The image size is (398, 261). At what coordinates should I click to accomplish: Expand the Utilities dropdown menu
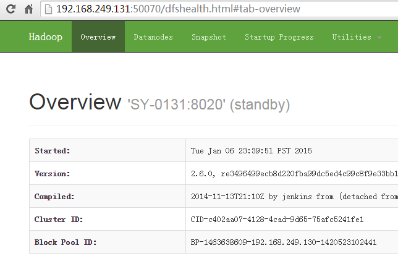(x=356, y=37)
